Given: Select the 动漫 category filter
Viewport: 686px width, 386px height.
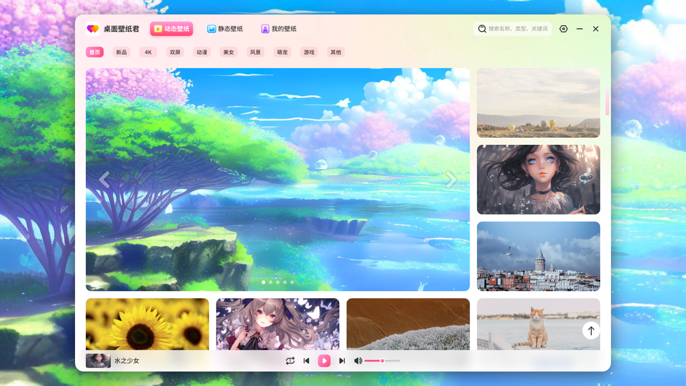Looking at the screenshot, I should [x=202, y=52].
